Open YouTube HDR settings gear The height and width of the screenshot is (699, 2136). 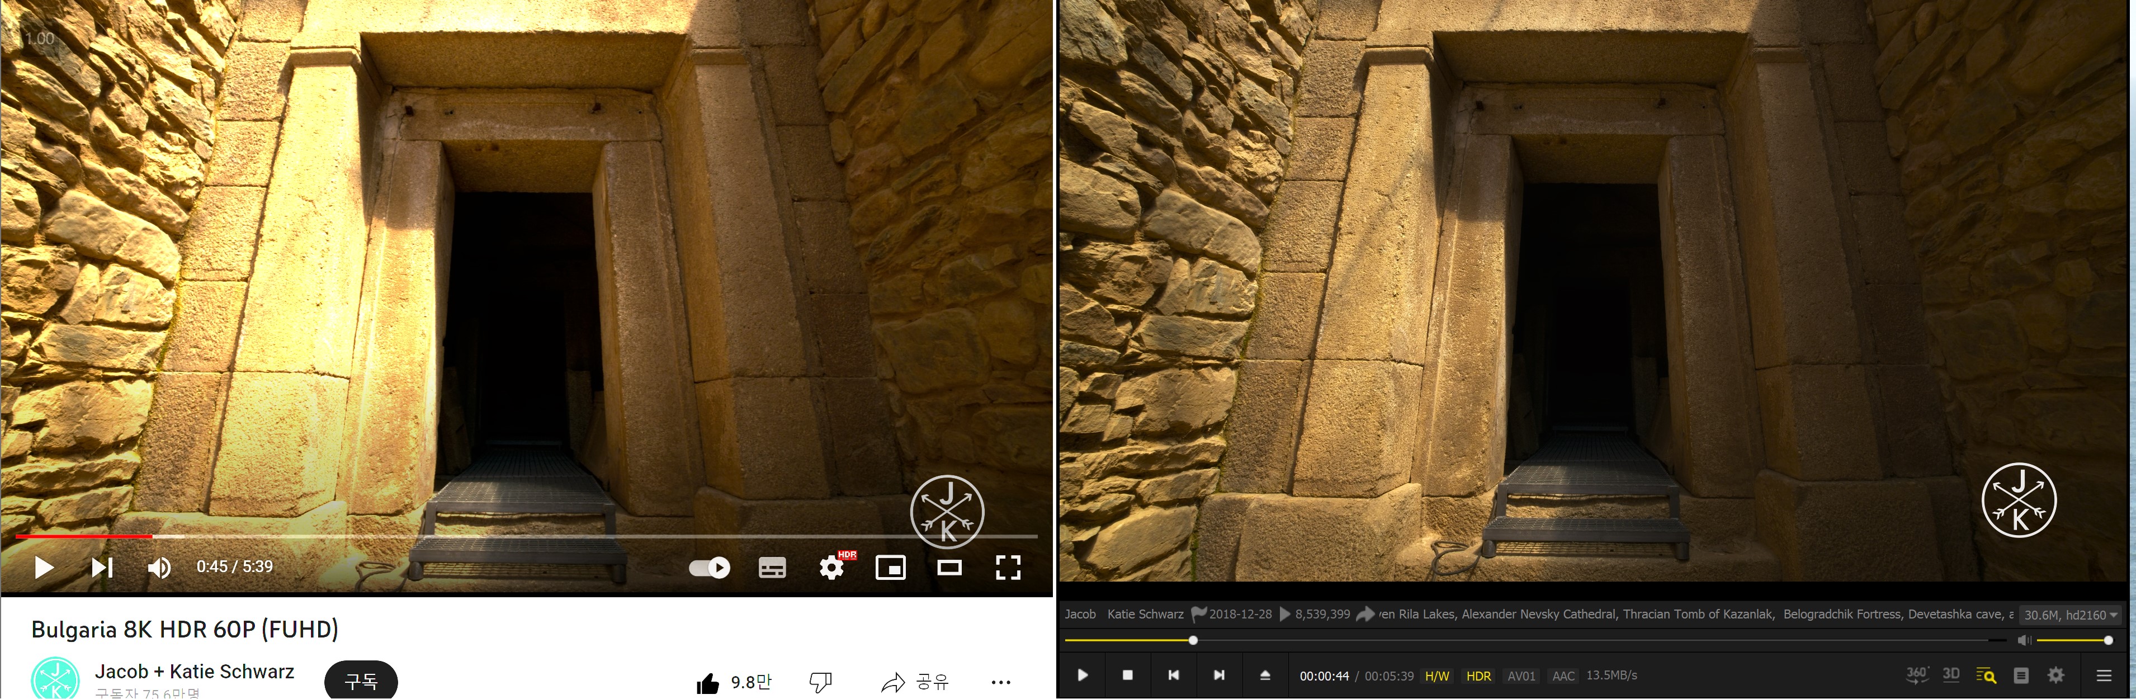pyautogui.click(x=831, y=568)
